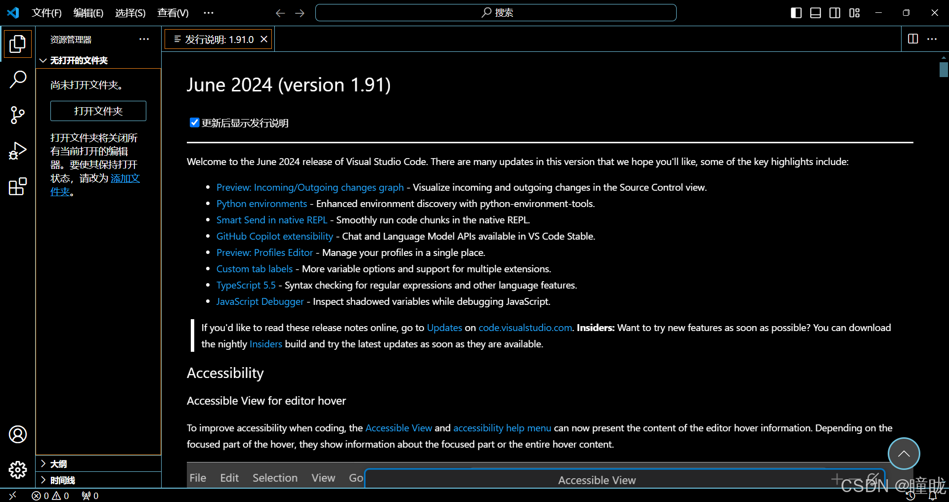Image resolution: width=949 pixels, height=502 pixels.
Task: Open GitHub Copilot extensibility link
Action: click(x=275, y=236)
